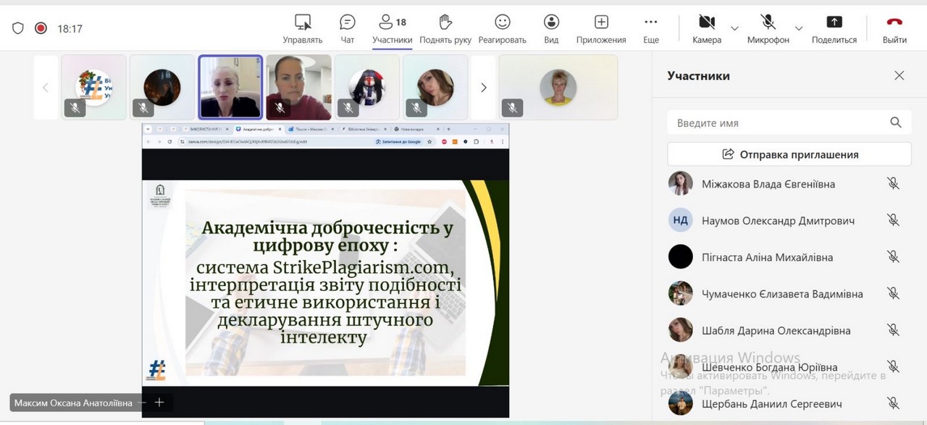Image resolution: width=927 pixels, height=425 pixels.
Task: Open the View layout icon
Action: pos(551,22)
